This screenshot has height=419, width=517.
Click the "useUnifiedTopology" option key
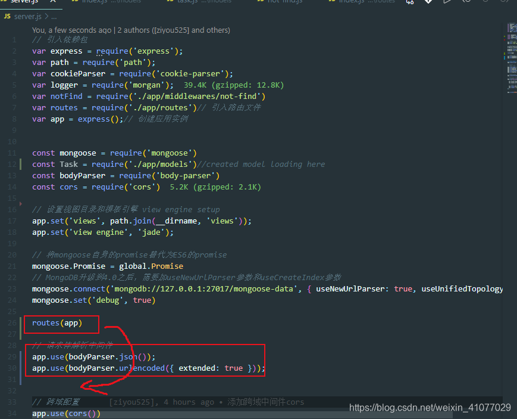coord(462,289)
